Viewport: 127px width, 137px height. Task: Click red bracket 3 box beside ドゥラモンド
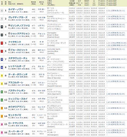(2, 43)
